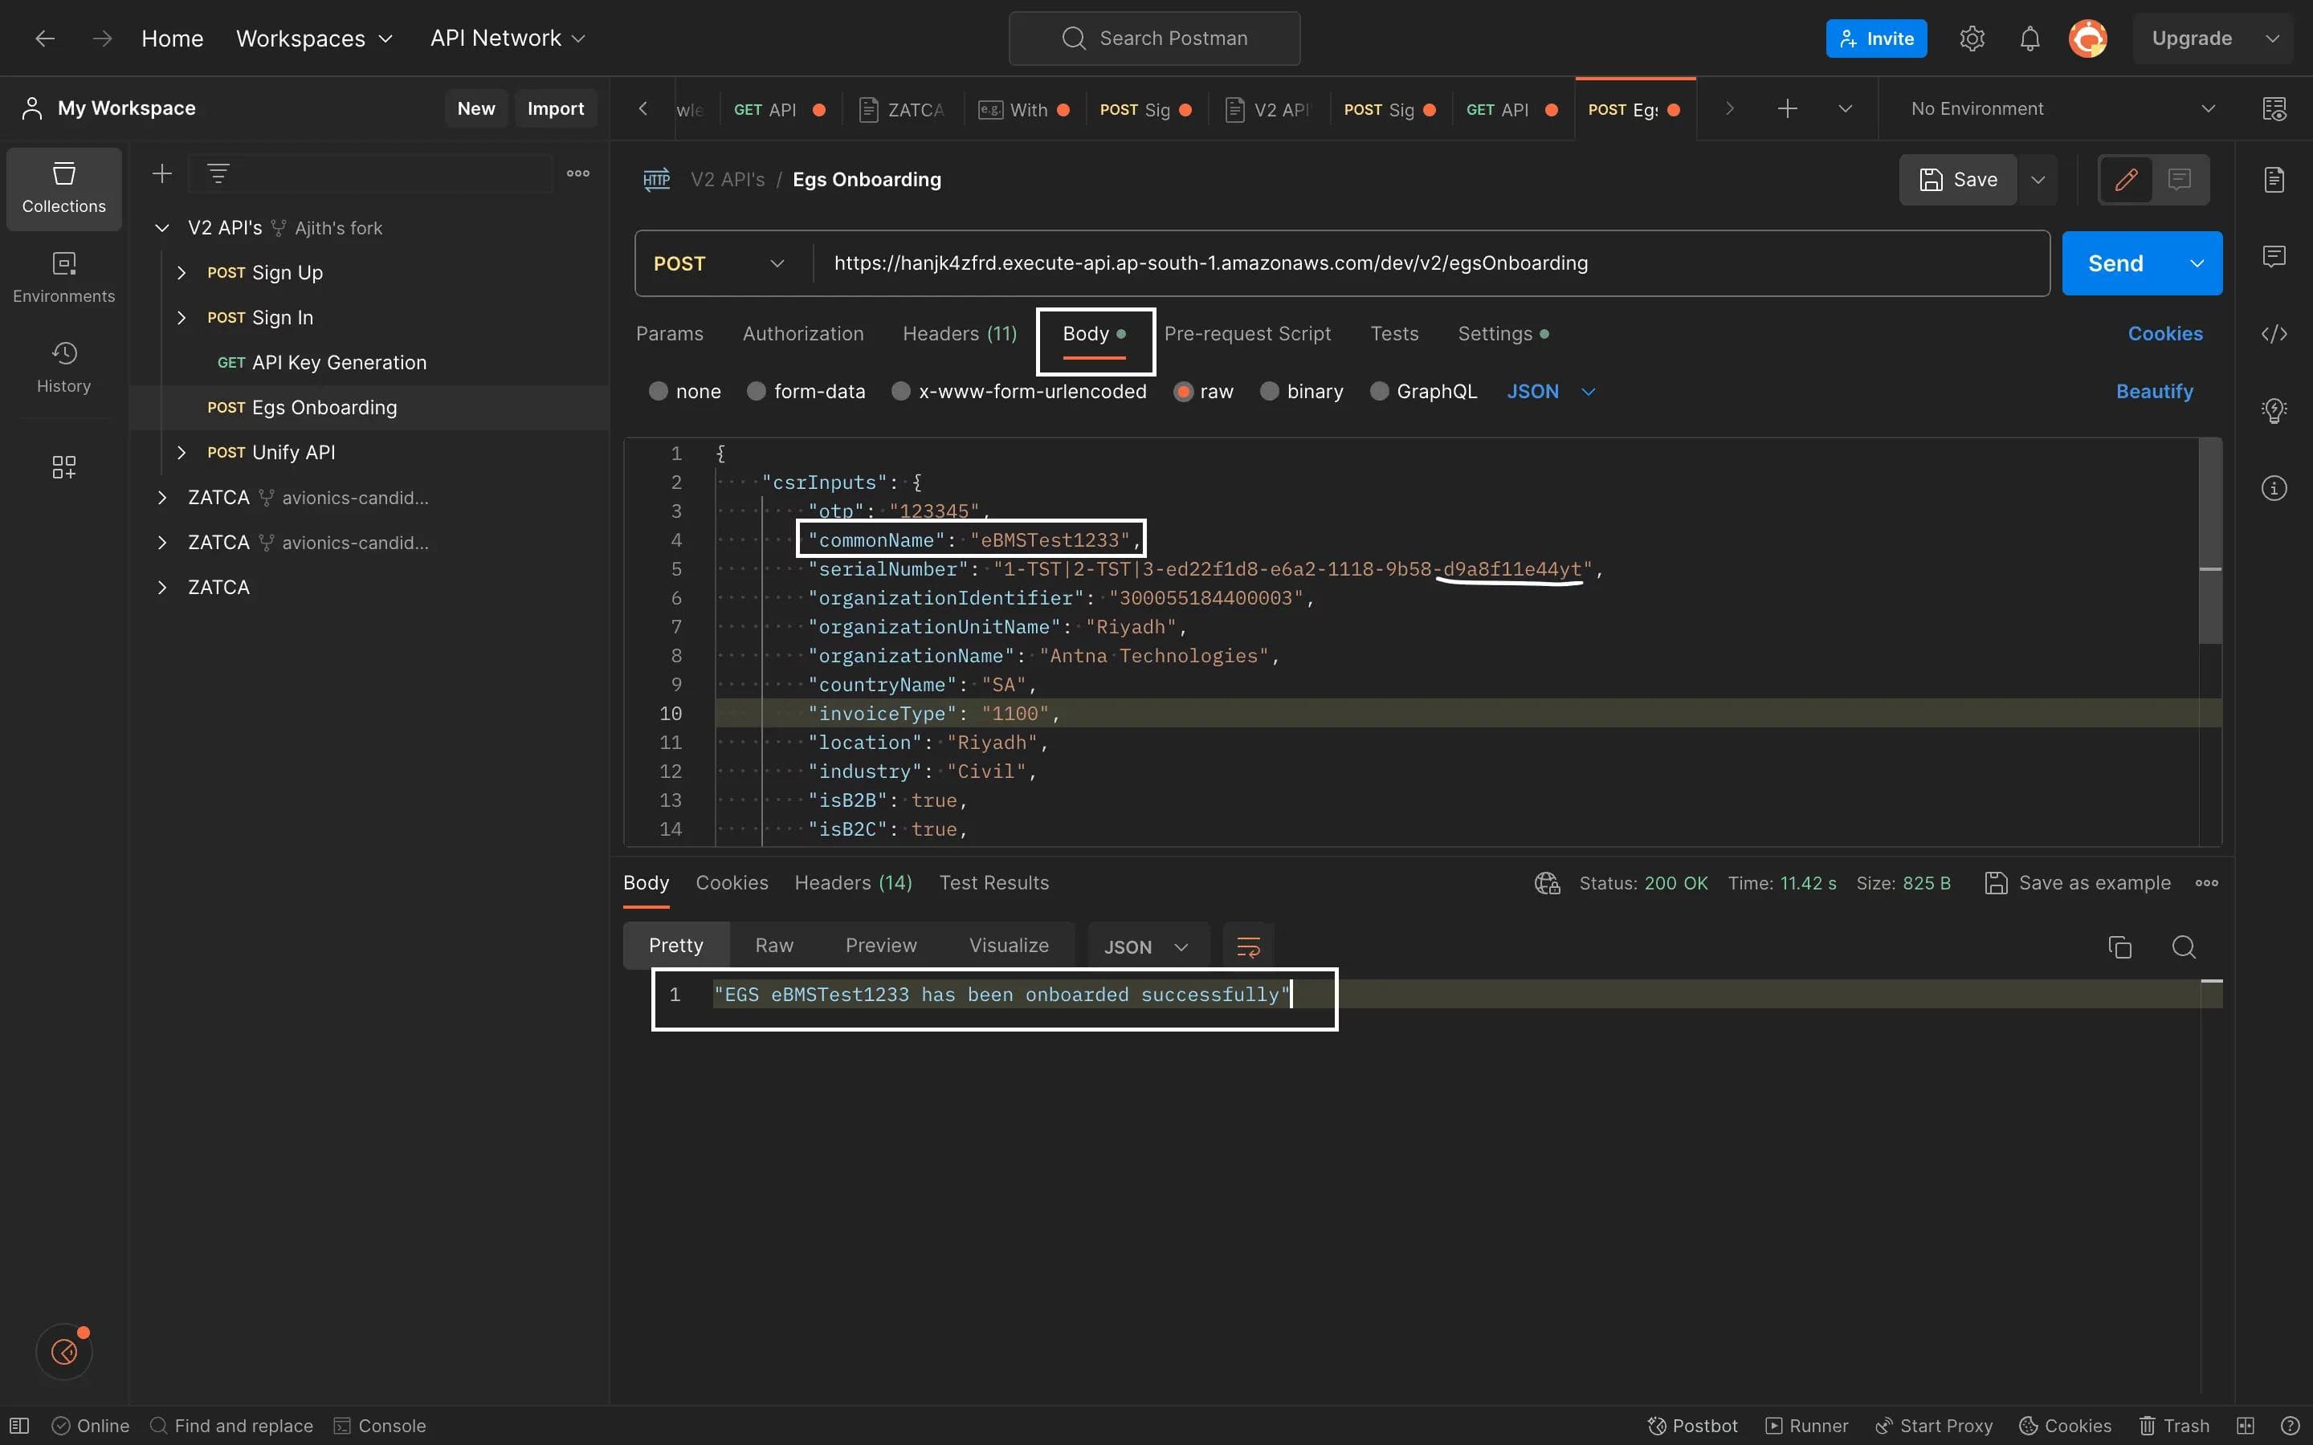Click the code snippet icon
The height and width of the screenshot is (1445, 2313).
2274,333
